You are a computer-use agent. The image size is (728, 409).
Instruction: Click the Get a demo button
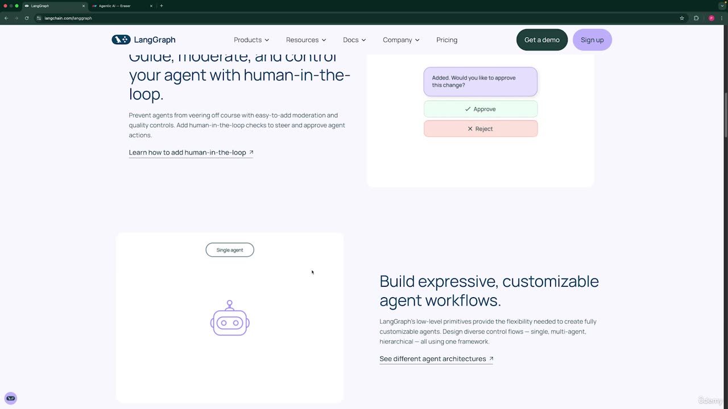(541, 40)
